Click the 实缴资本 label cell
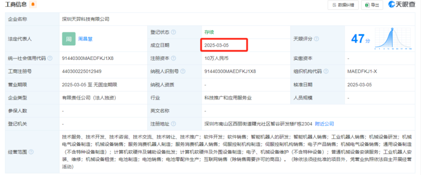 318,58
